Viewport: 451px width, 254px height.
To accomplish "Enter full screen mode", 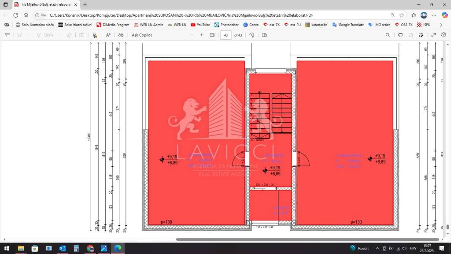I will pyautogui.click(x=433, y=35).
